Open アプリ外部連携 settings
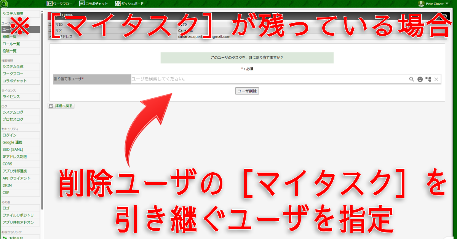The image size is (457, 239). pyautogui.click(x=20, y=171)
